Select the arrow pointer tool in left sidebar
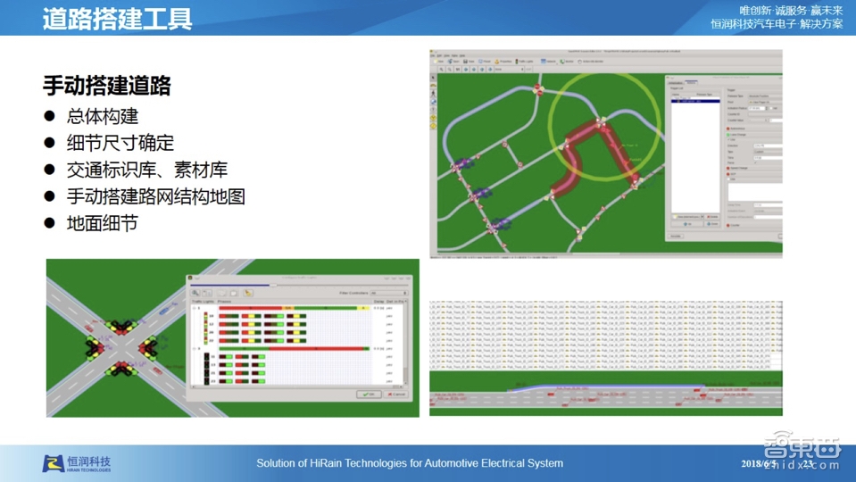 coord(434,79)
